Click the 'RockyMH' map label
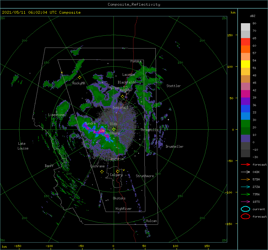This screenshot has width=268, height=250. (79, 83)
